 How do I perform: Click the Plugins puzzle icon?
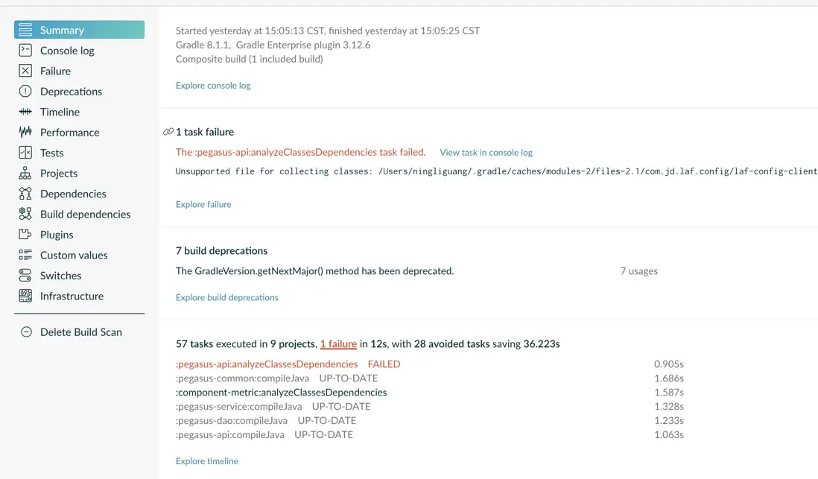coord(25,235)
